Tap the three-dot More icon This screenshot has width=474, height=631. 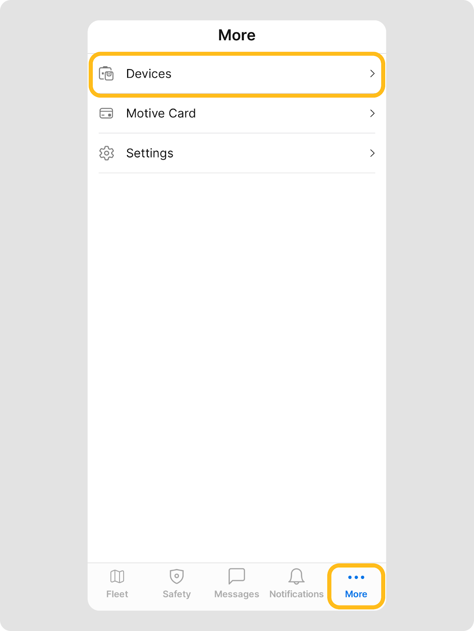point(356,577)
